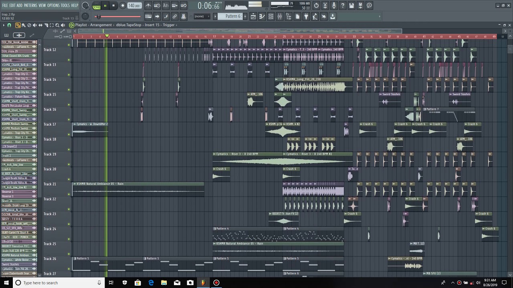Open the project info speech bubble icon
Image resolution: width=513 pixels, height=288 pixels.
pyautogui.click(x=369, y=6)
